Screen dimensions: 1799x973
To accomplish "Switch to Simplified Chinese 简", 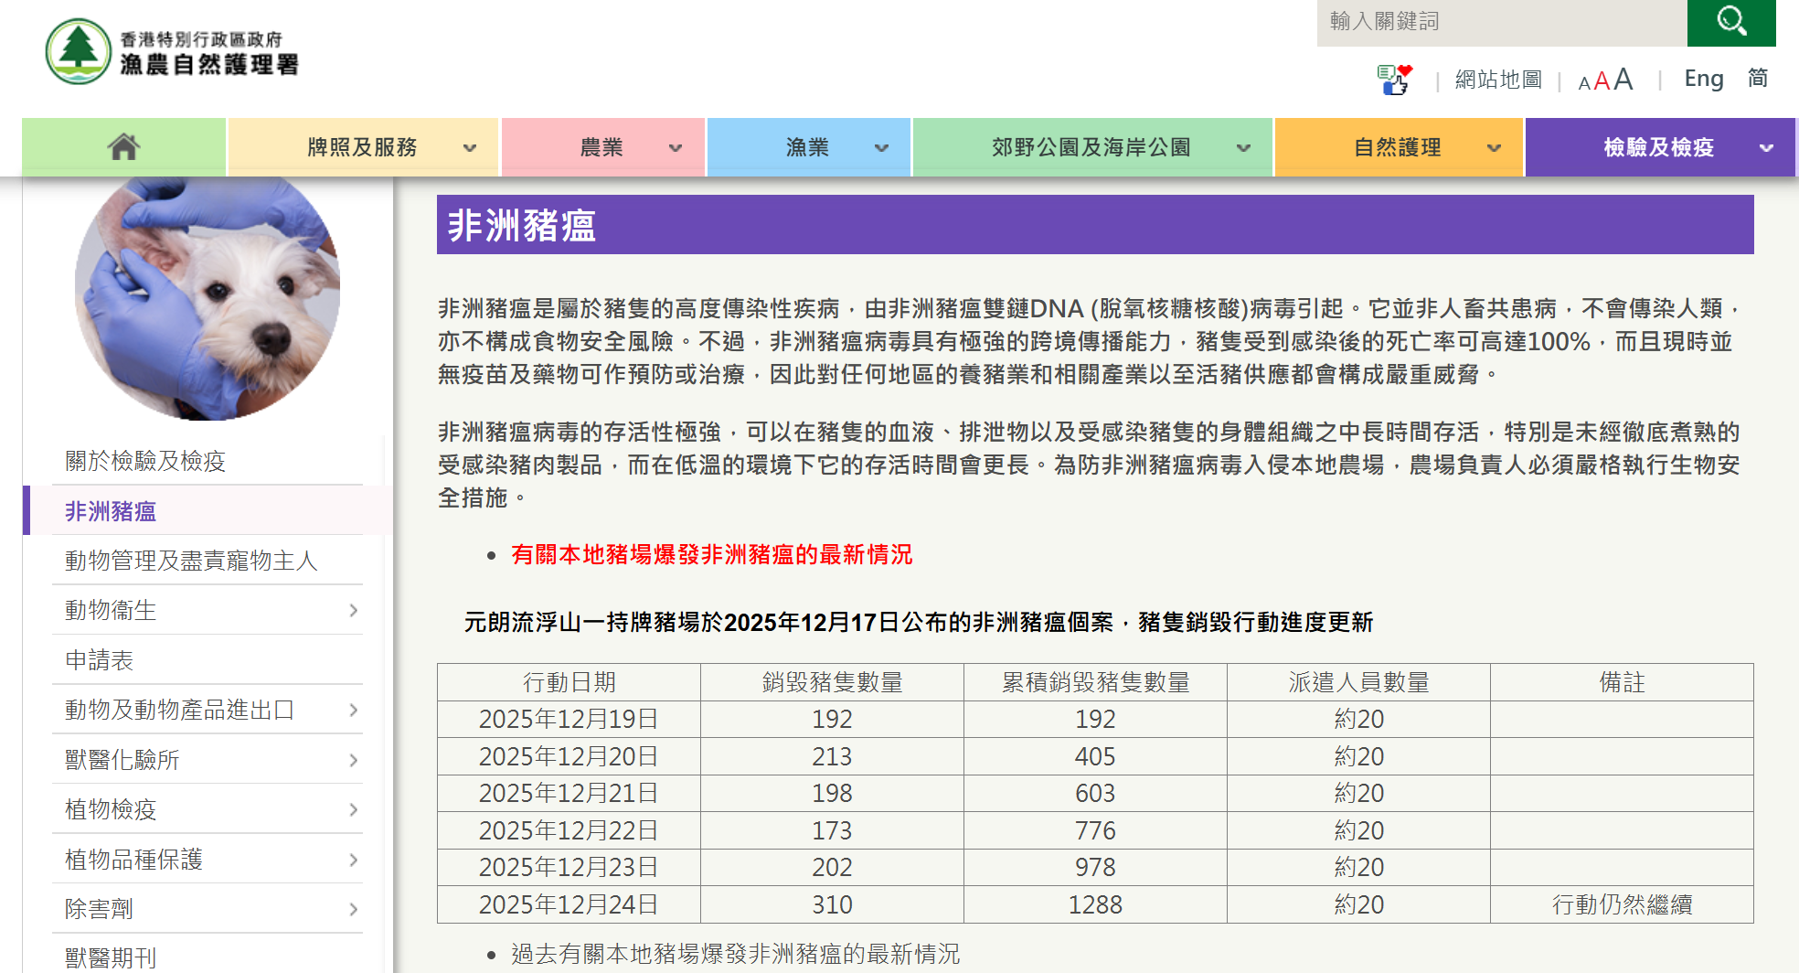I will pos(1757,79).
